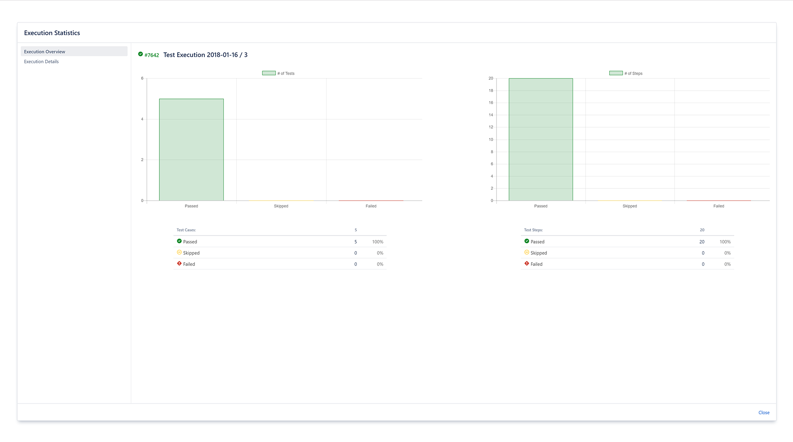
Task: Select the 'Test Cases:' header label
Action: (186, 230)
